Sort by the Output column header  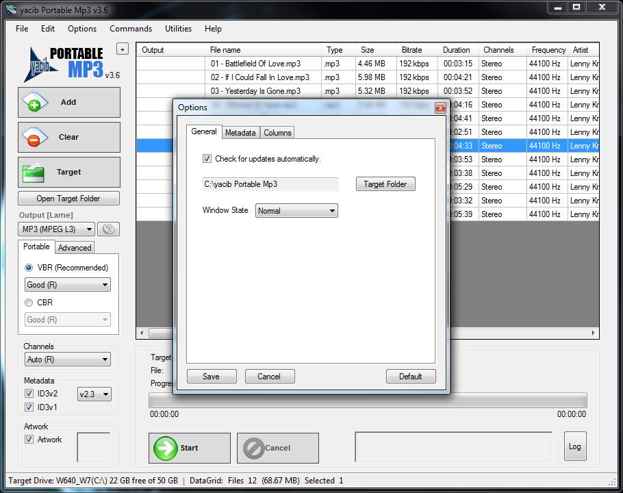[x=171, y=50]
